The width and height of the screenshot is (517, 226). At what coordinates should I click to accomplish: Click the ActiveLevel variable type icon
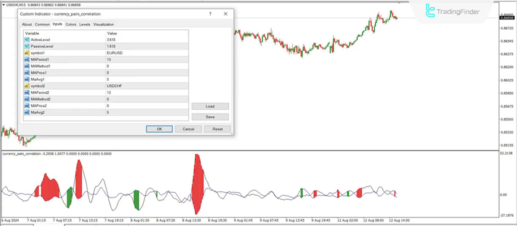coord(26,40)
